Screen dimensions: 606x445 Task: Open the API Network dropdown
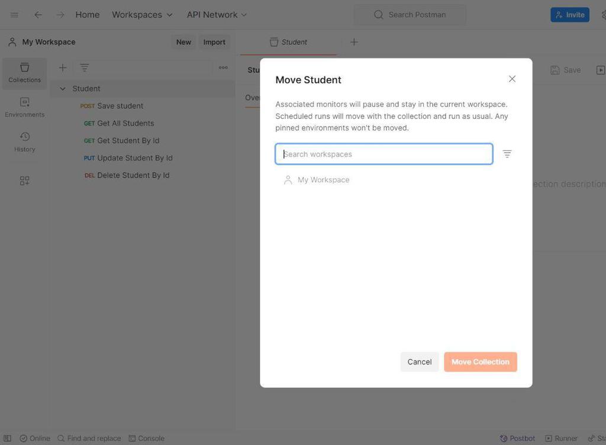click(217, 15)
